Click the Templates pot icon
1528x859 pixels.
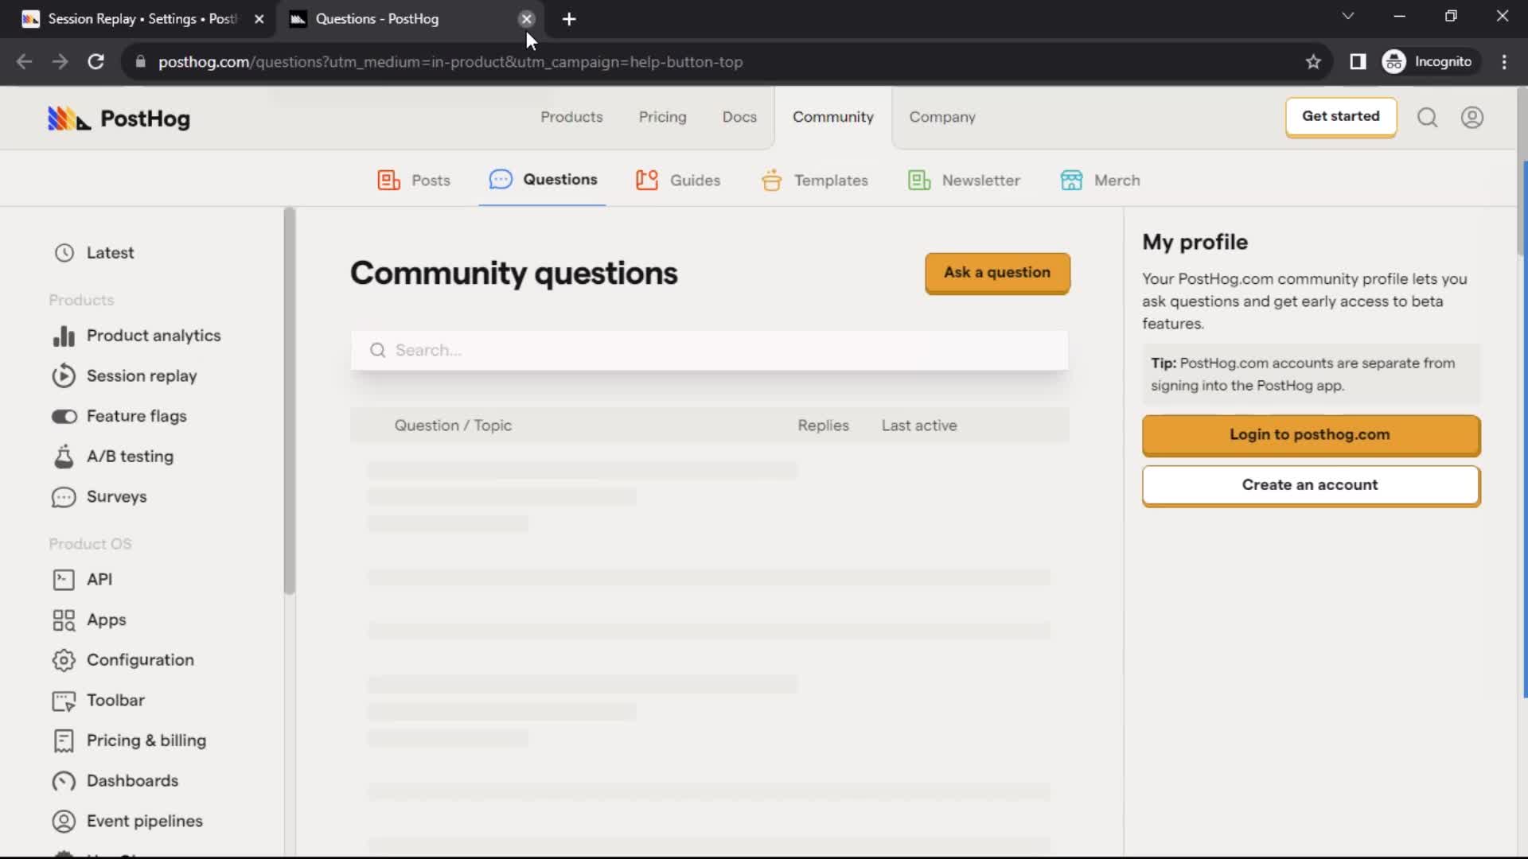tap(771, 181)
